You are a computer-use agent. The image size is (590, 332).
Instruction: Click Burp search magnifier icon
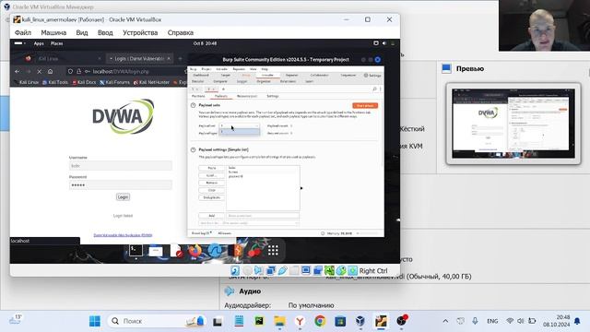pyautogui.click(x=374, y=89)
